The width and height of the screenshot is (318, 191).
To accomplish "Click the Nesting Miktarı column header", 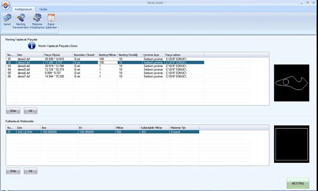I will click(x=108, y=55).
